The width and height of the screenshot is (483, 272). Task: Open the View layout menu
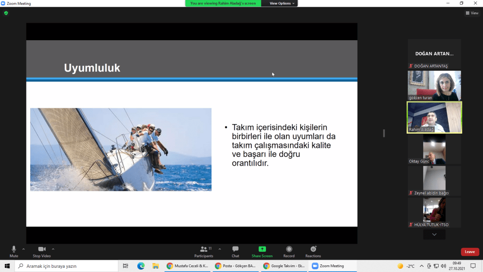tap(472, 13)
